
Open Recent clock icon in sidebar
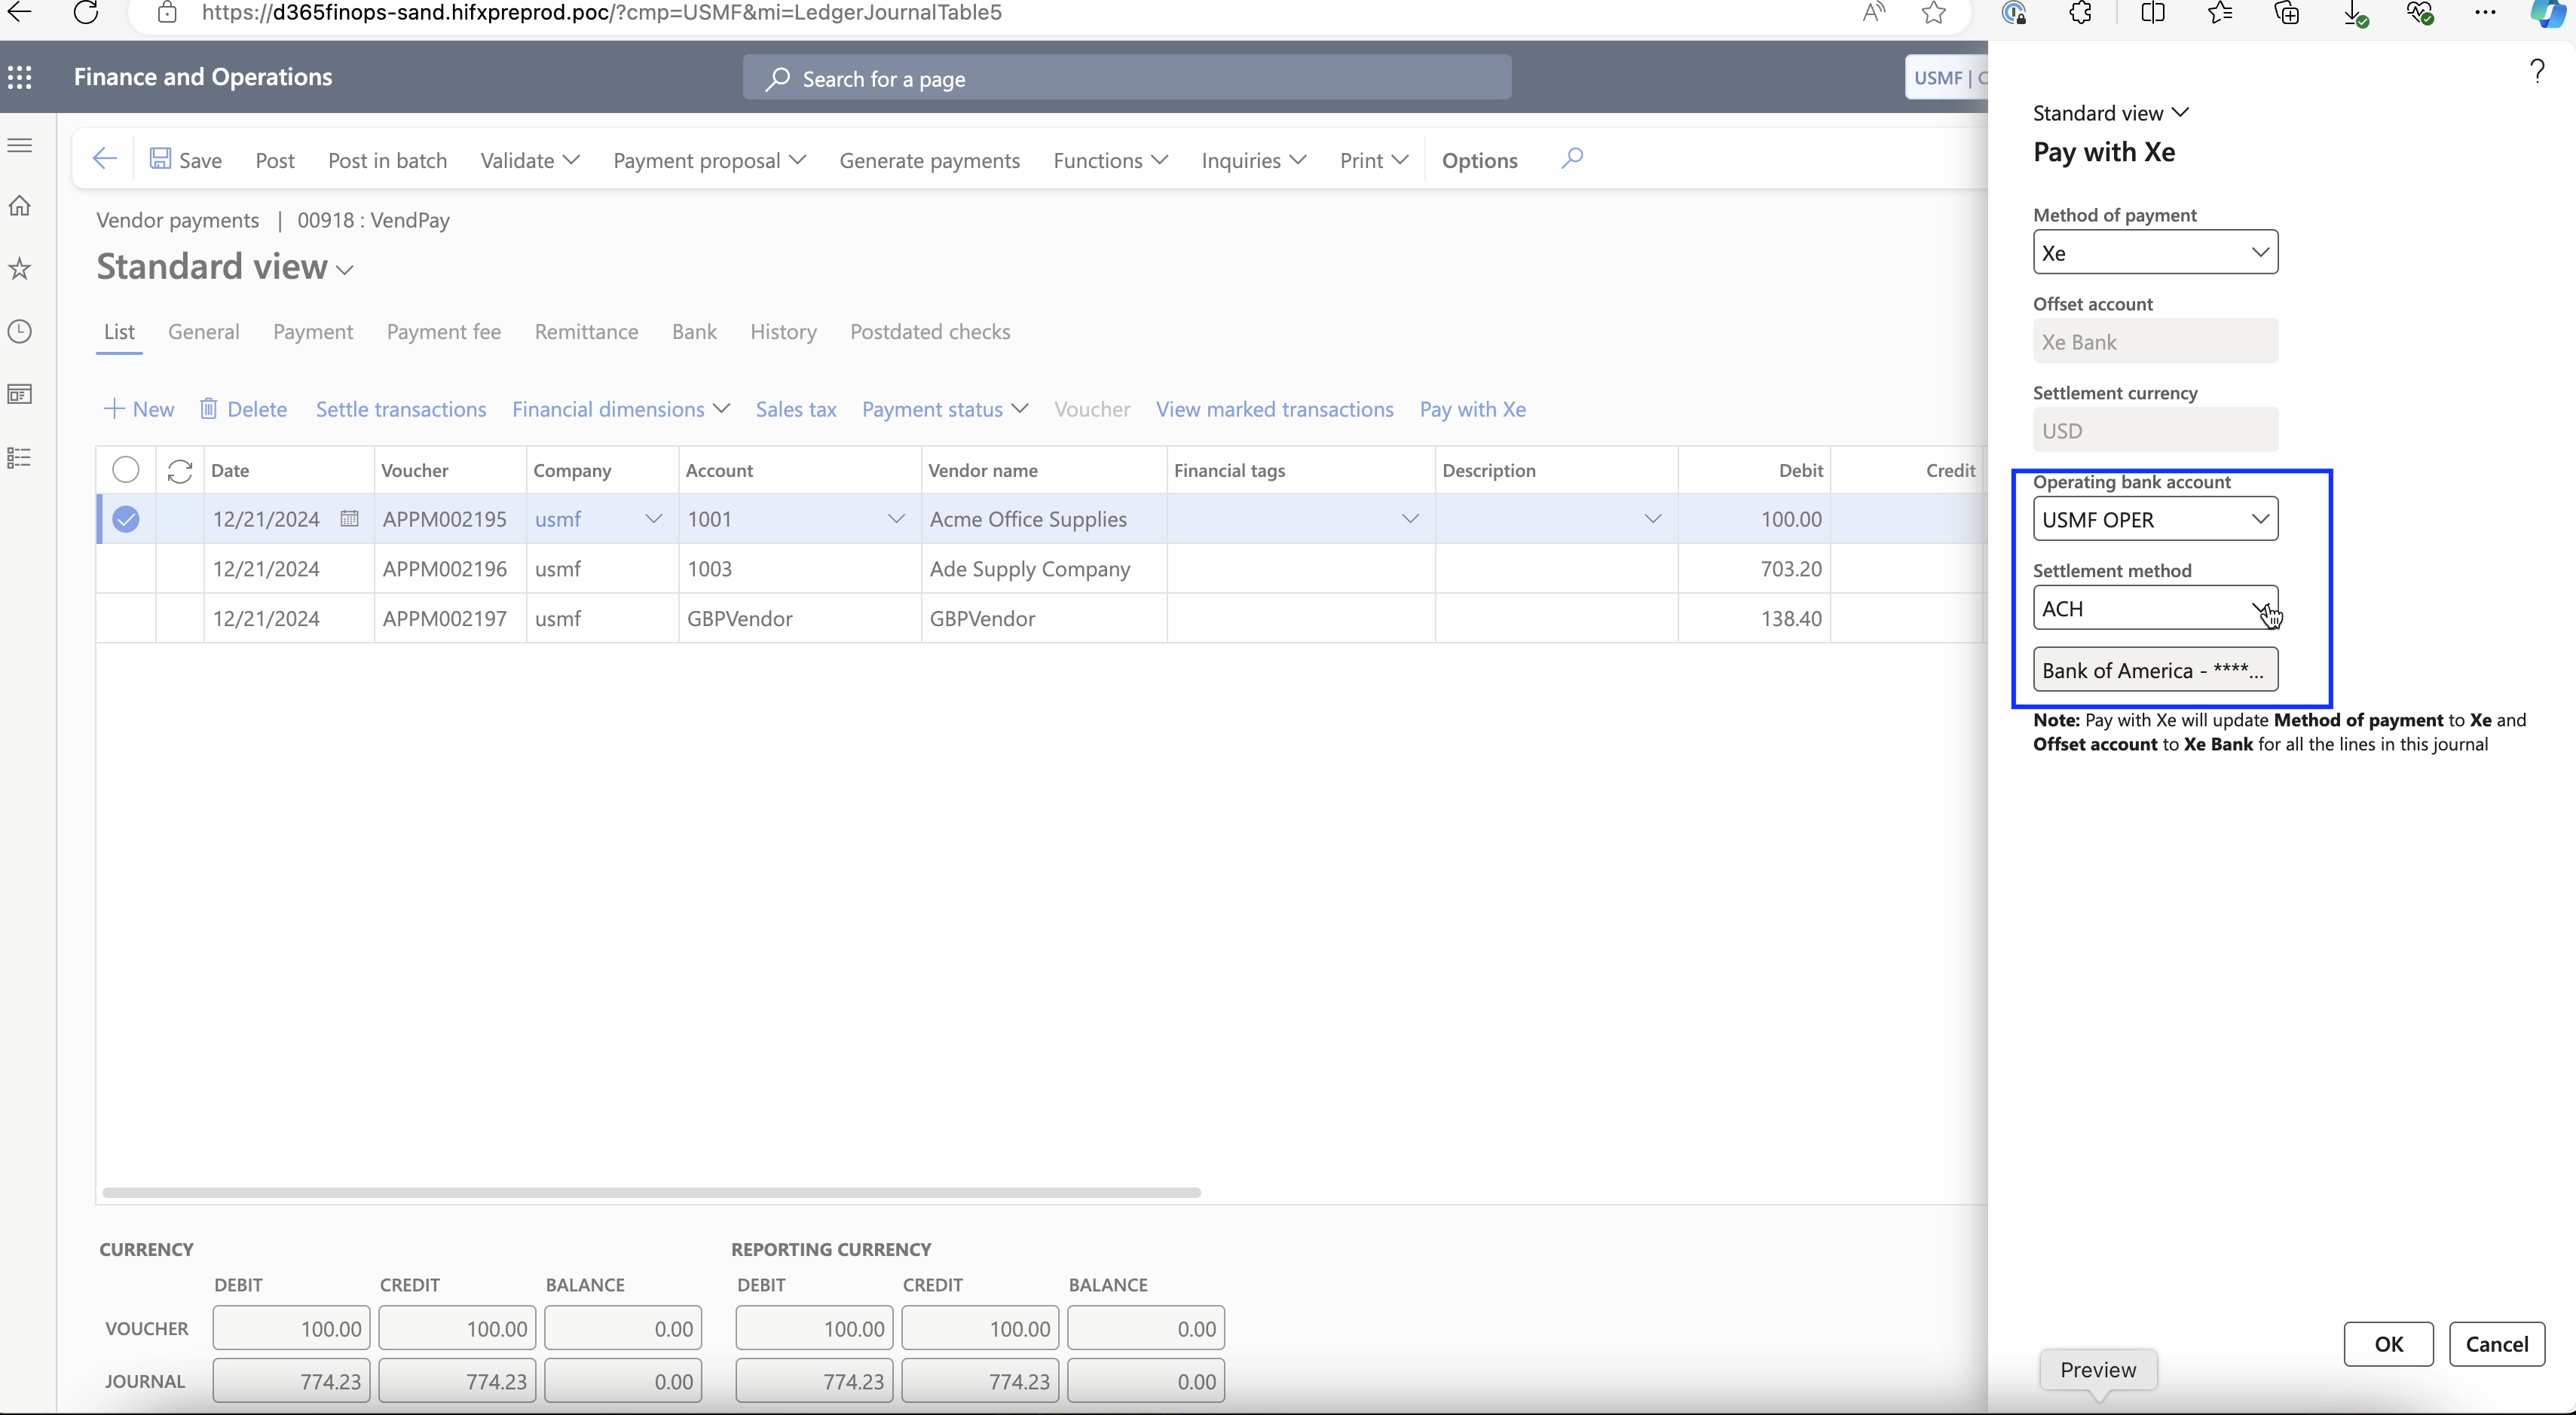click(x=20, y=331)
